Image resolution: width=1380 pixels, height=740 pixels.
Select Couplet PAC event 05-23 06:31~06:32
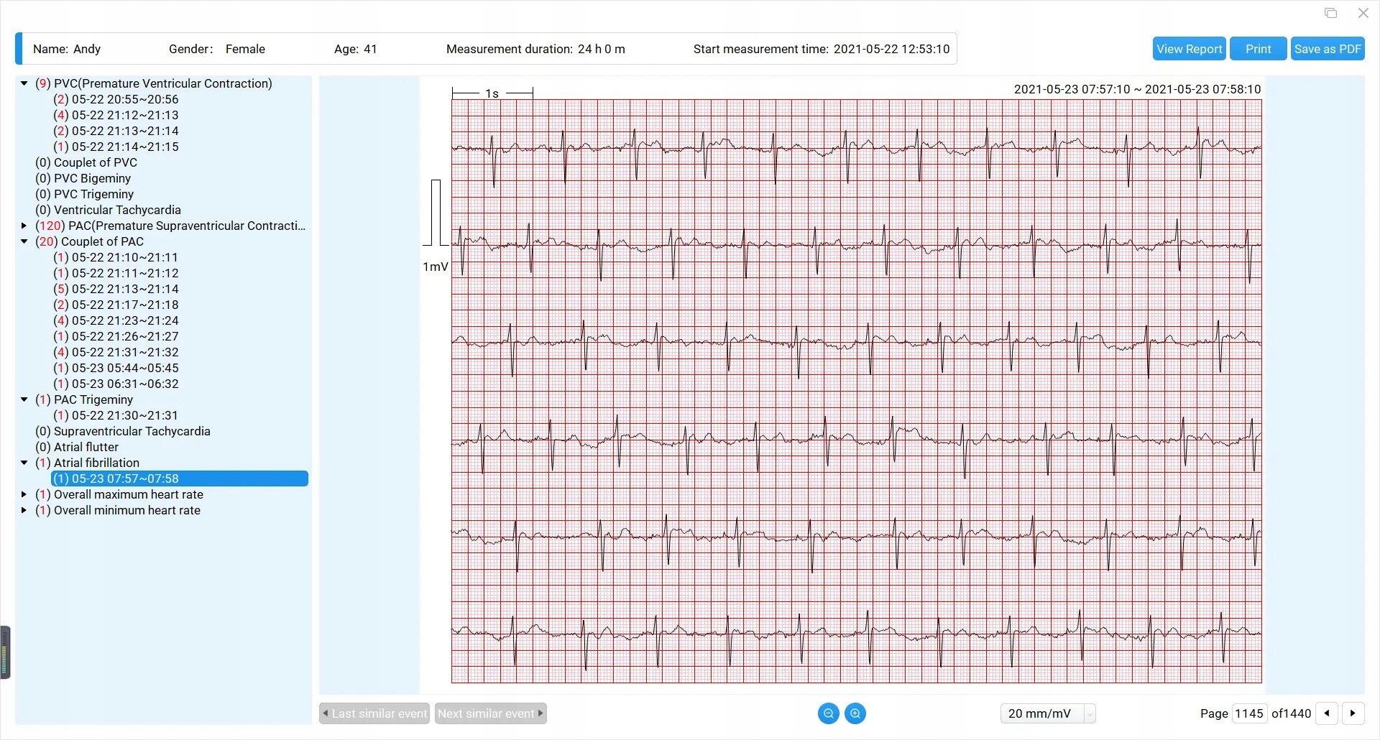coord(116,384)
